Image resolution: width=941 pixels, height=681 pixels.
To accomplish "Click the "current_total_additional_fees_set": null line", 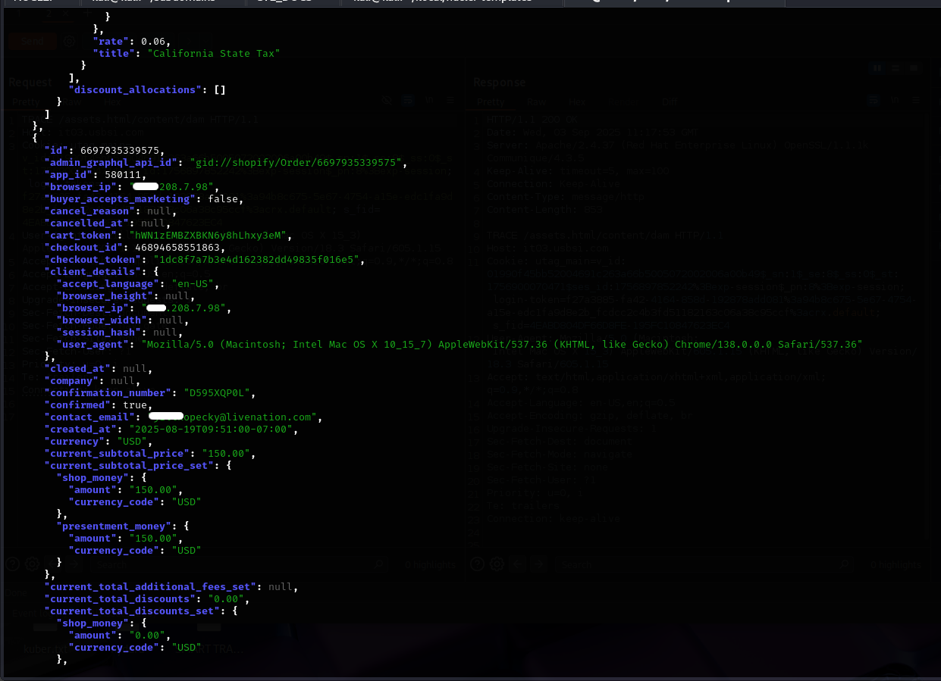I will pos(171,587).
